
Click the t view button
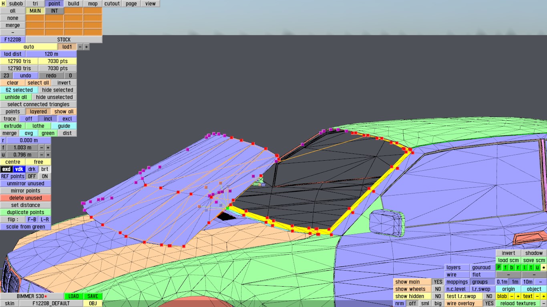[531, 267]
